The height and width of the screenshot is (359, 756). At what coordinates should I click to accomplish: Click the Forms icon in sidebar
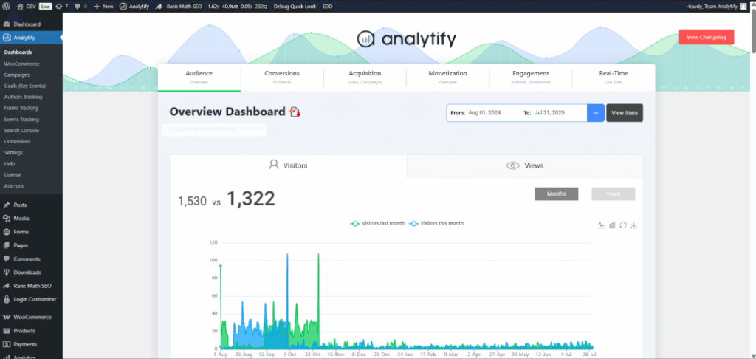point(7,232)
